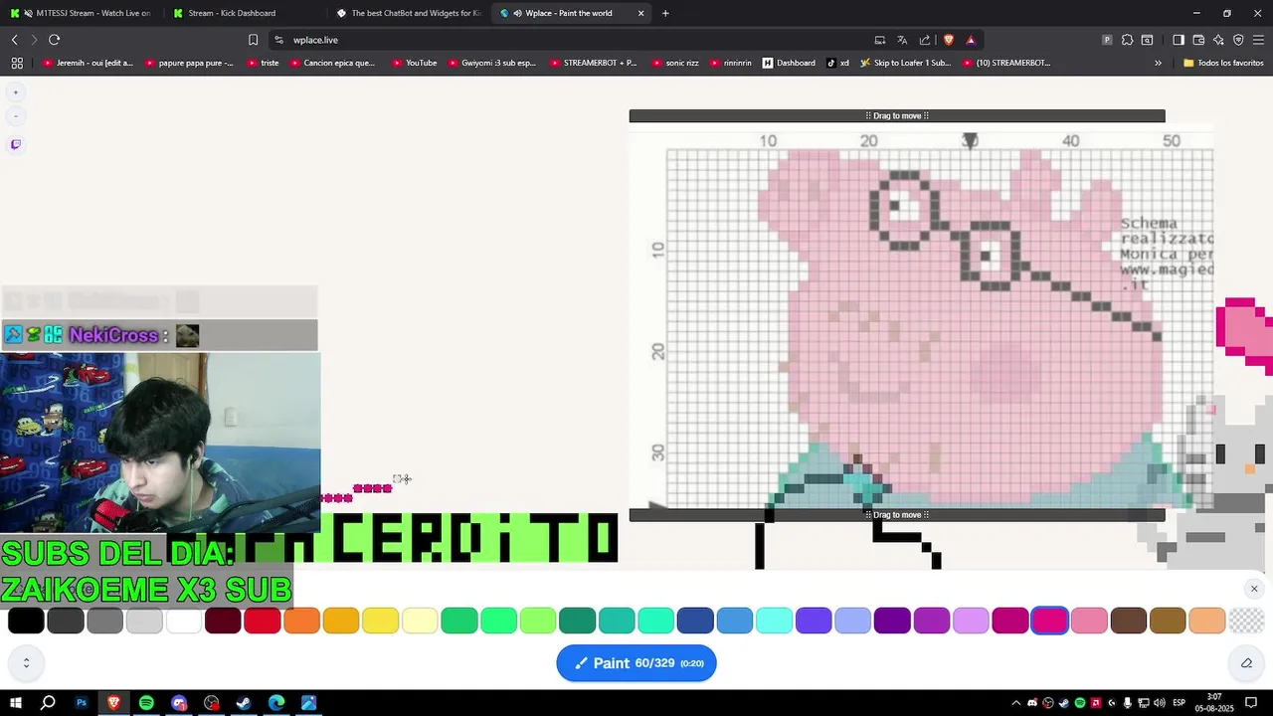Open Leo AI sparkle icon
Image resolution: width=1273 pixels, height=716 pixels.
point(1218,40)
